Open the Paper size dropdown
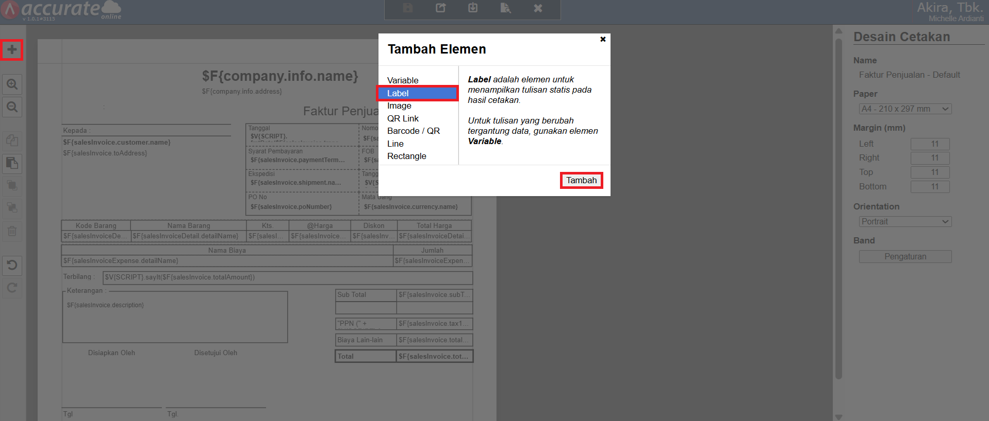The image size is (989, 421). click(x=905, y=109)
